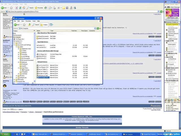Click the Chat icon in AIM buddy list
181x136 pixels.
click(169, 100)
